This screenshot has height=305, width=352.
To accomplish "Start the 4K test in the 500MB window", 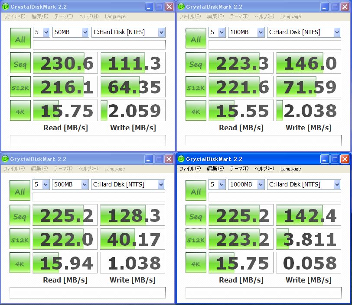I will tap(20, 263).
